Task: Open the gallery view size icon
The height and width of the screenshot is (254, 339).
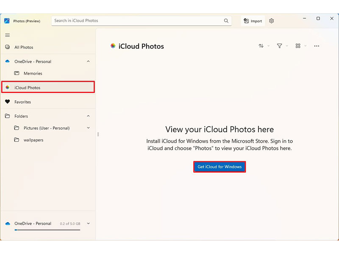Action: click(298, 46)
